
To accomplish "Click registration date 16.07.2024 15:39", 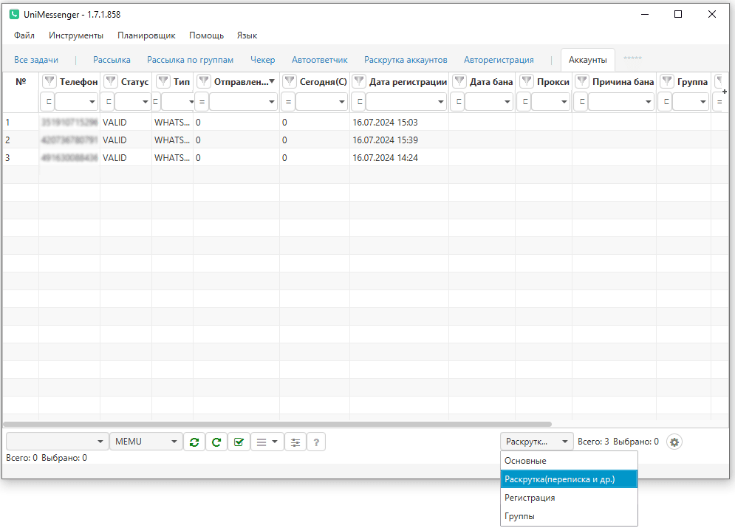I will 385,140.
